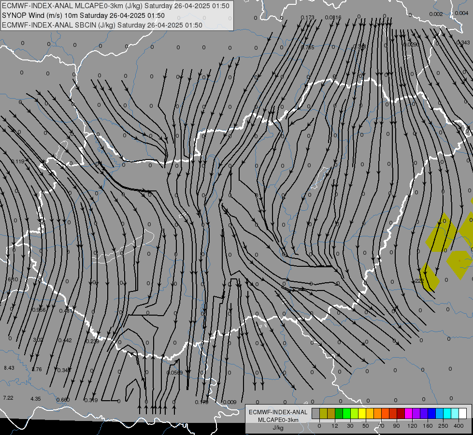Screen dimensions: 473x435
Task: Select the dark gold legend swatch
Action: pos(331,413)
